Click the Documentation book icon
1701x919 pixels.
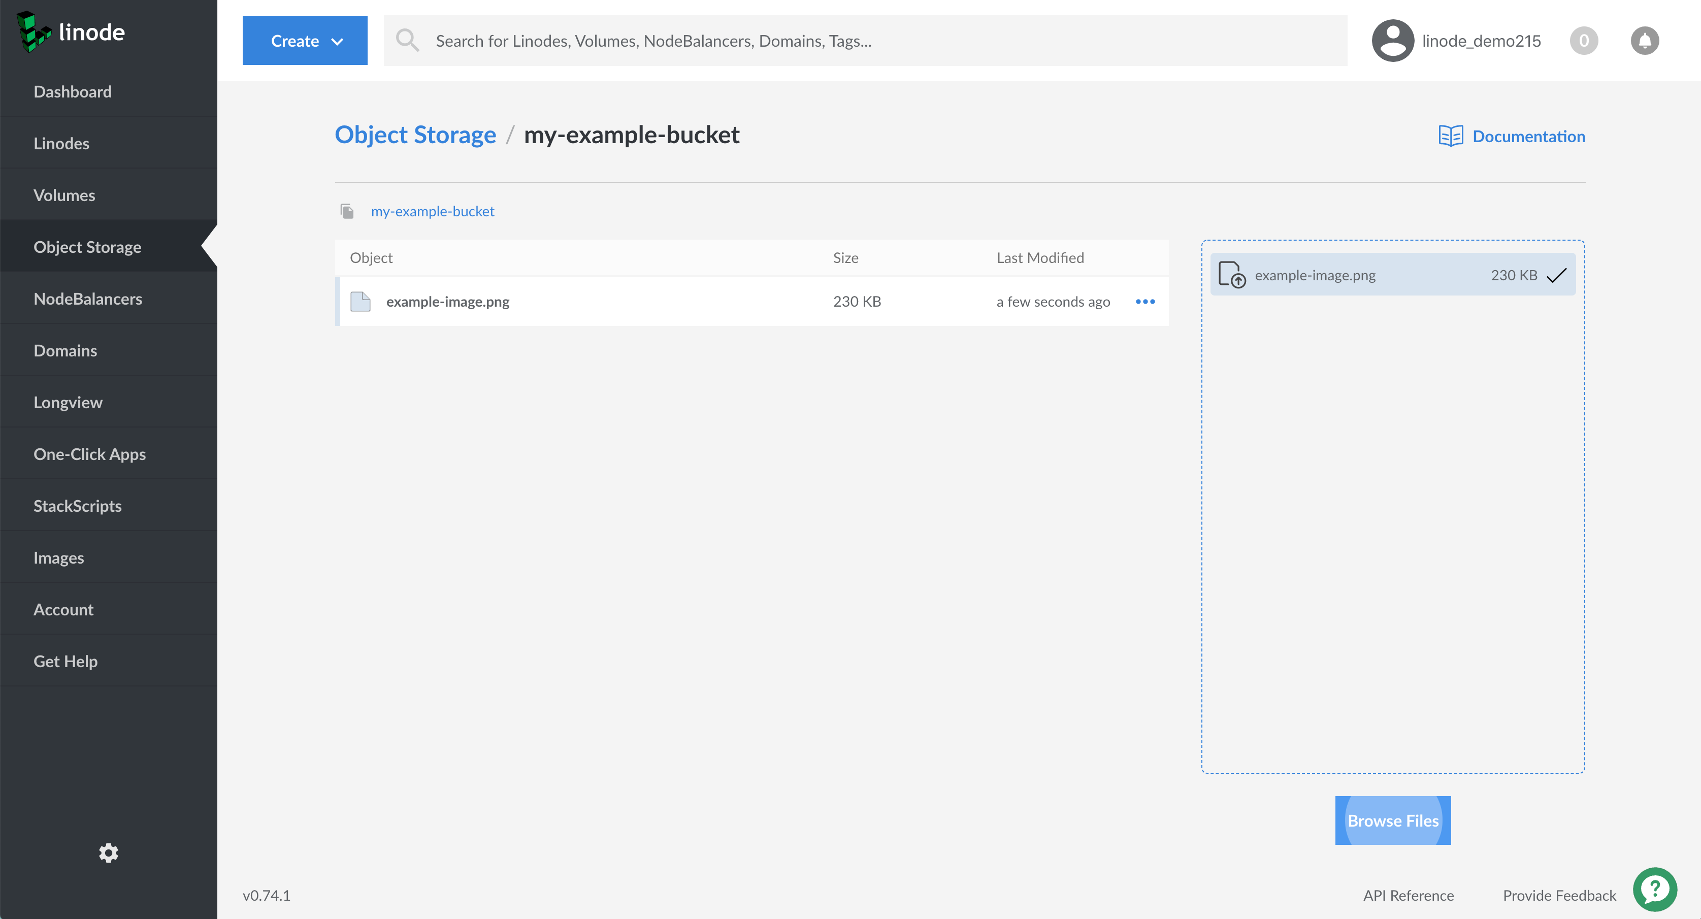pos(1450,136)
